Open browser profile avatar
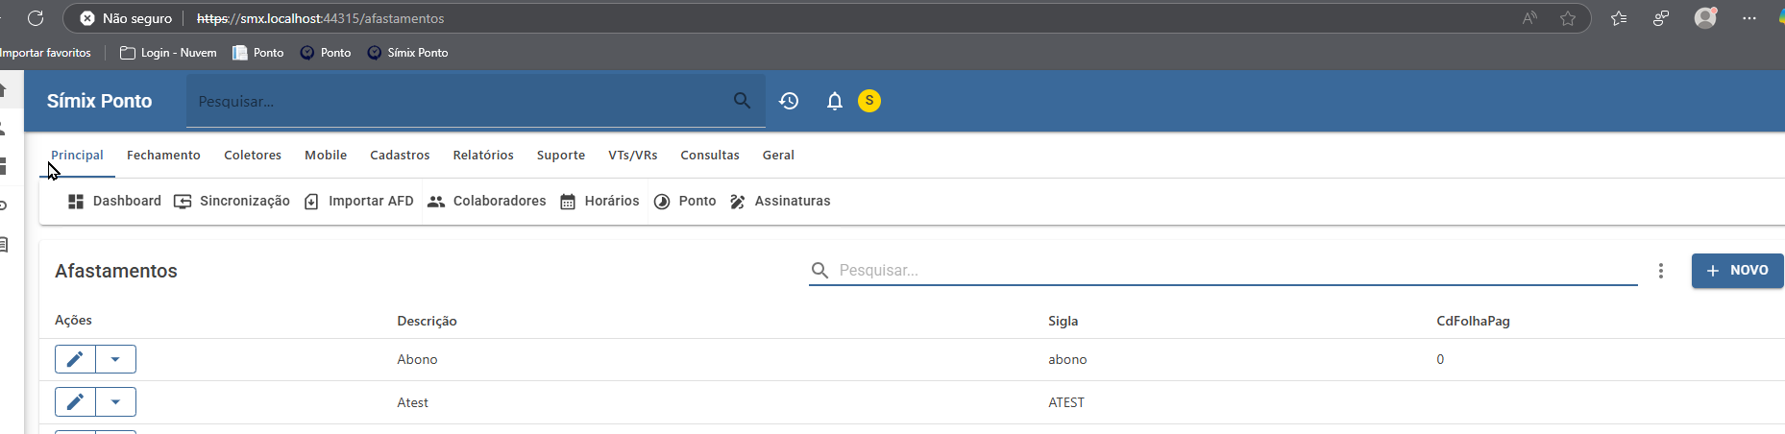Viewport: 1785px width, 434px height. coord(1705,17)
